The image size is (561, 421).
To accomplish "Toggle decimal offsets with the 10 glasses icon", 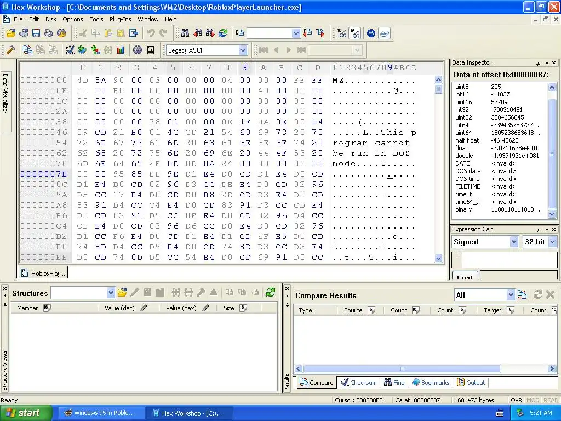I will [342, 33].
